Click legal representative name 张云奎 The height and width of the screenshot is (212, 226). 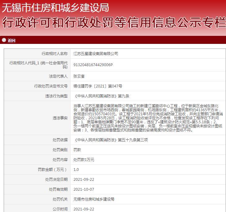(79, 76)
